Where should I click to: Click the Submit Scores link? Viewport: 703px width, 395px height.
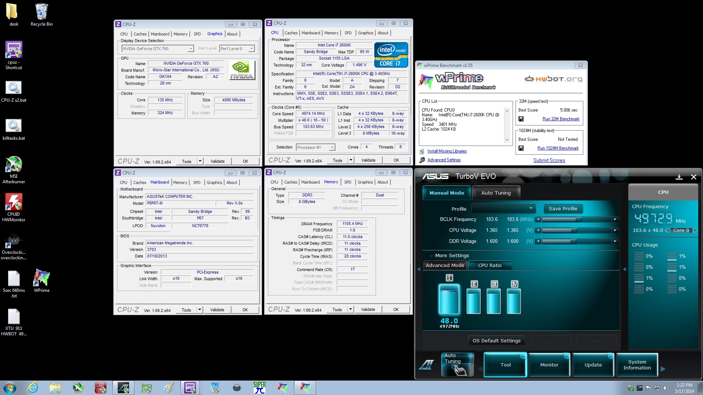tap(549, 160)
